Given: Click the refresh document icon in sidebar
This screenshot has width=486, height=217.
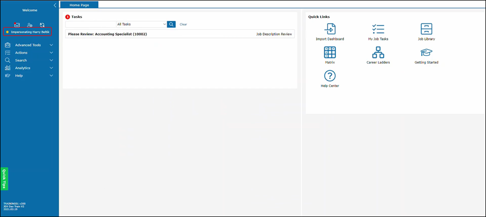Looking at the screenshot, I should point(42,25).
